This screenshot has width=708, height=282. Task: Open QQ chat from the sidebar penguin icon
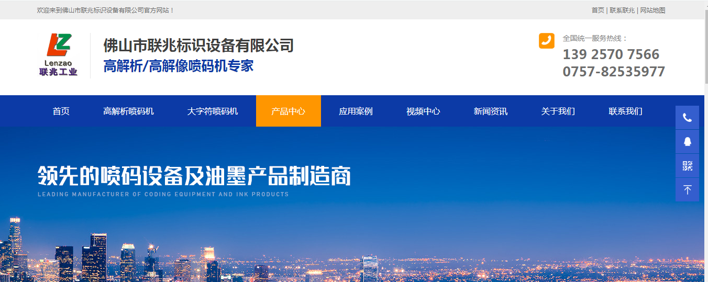click(687, 142)
